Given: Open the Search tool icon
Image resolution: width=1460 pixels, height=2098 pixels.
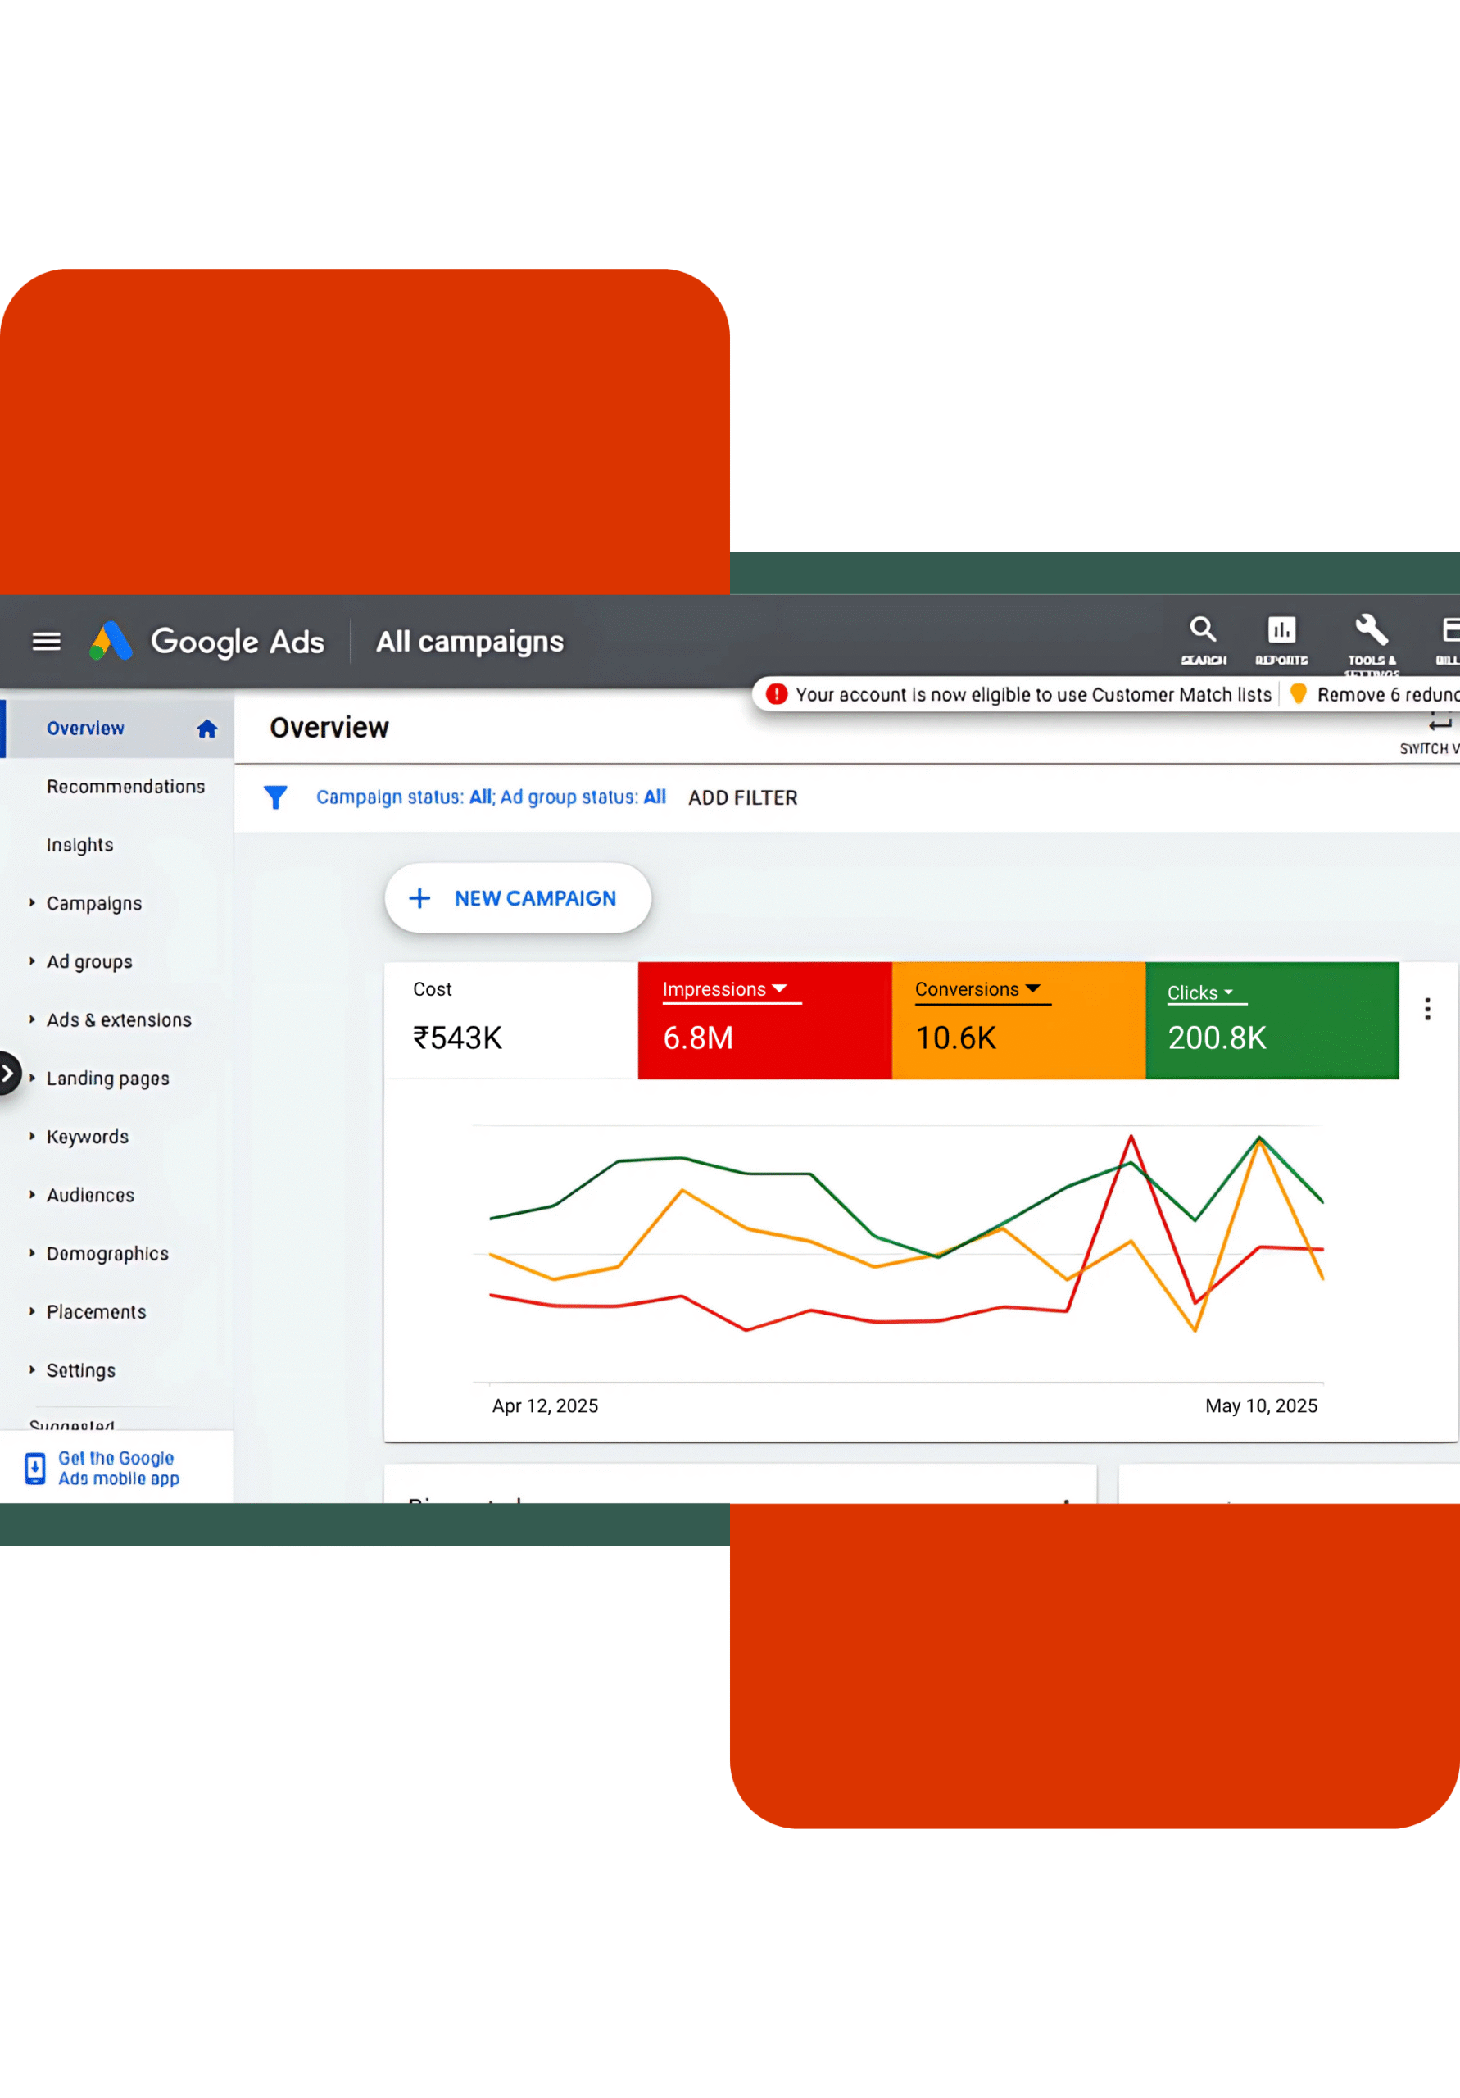Looking at the screenshot, I should coord(1203,638).
